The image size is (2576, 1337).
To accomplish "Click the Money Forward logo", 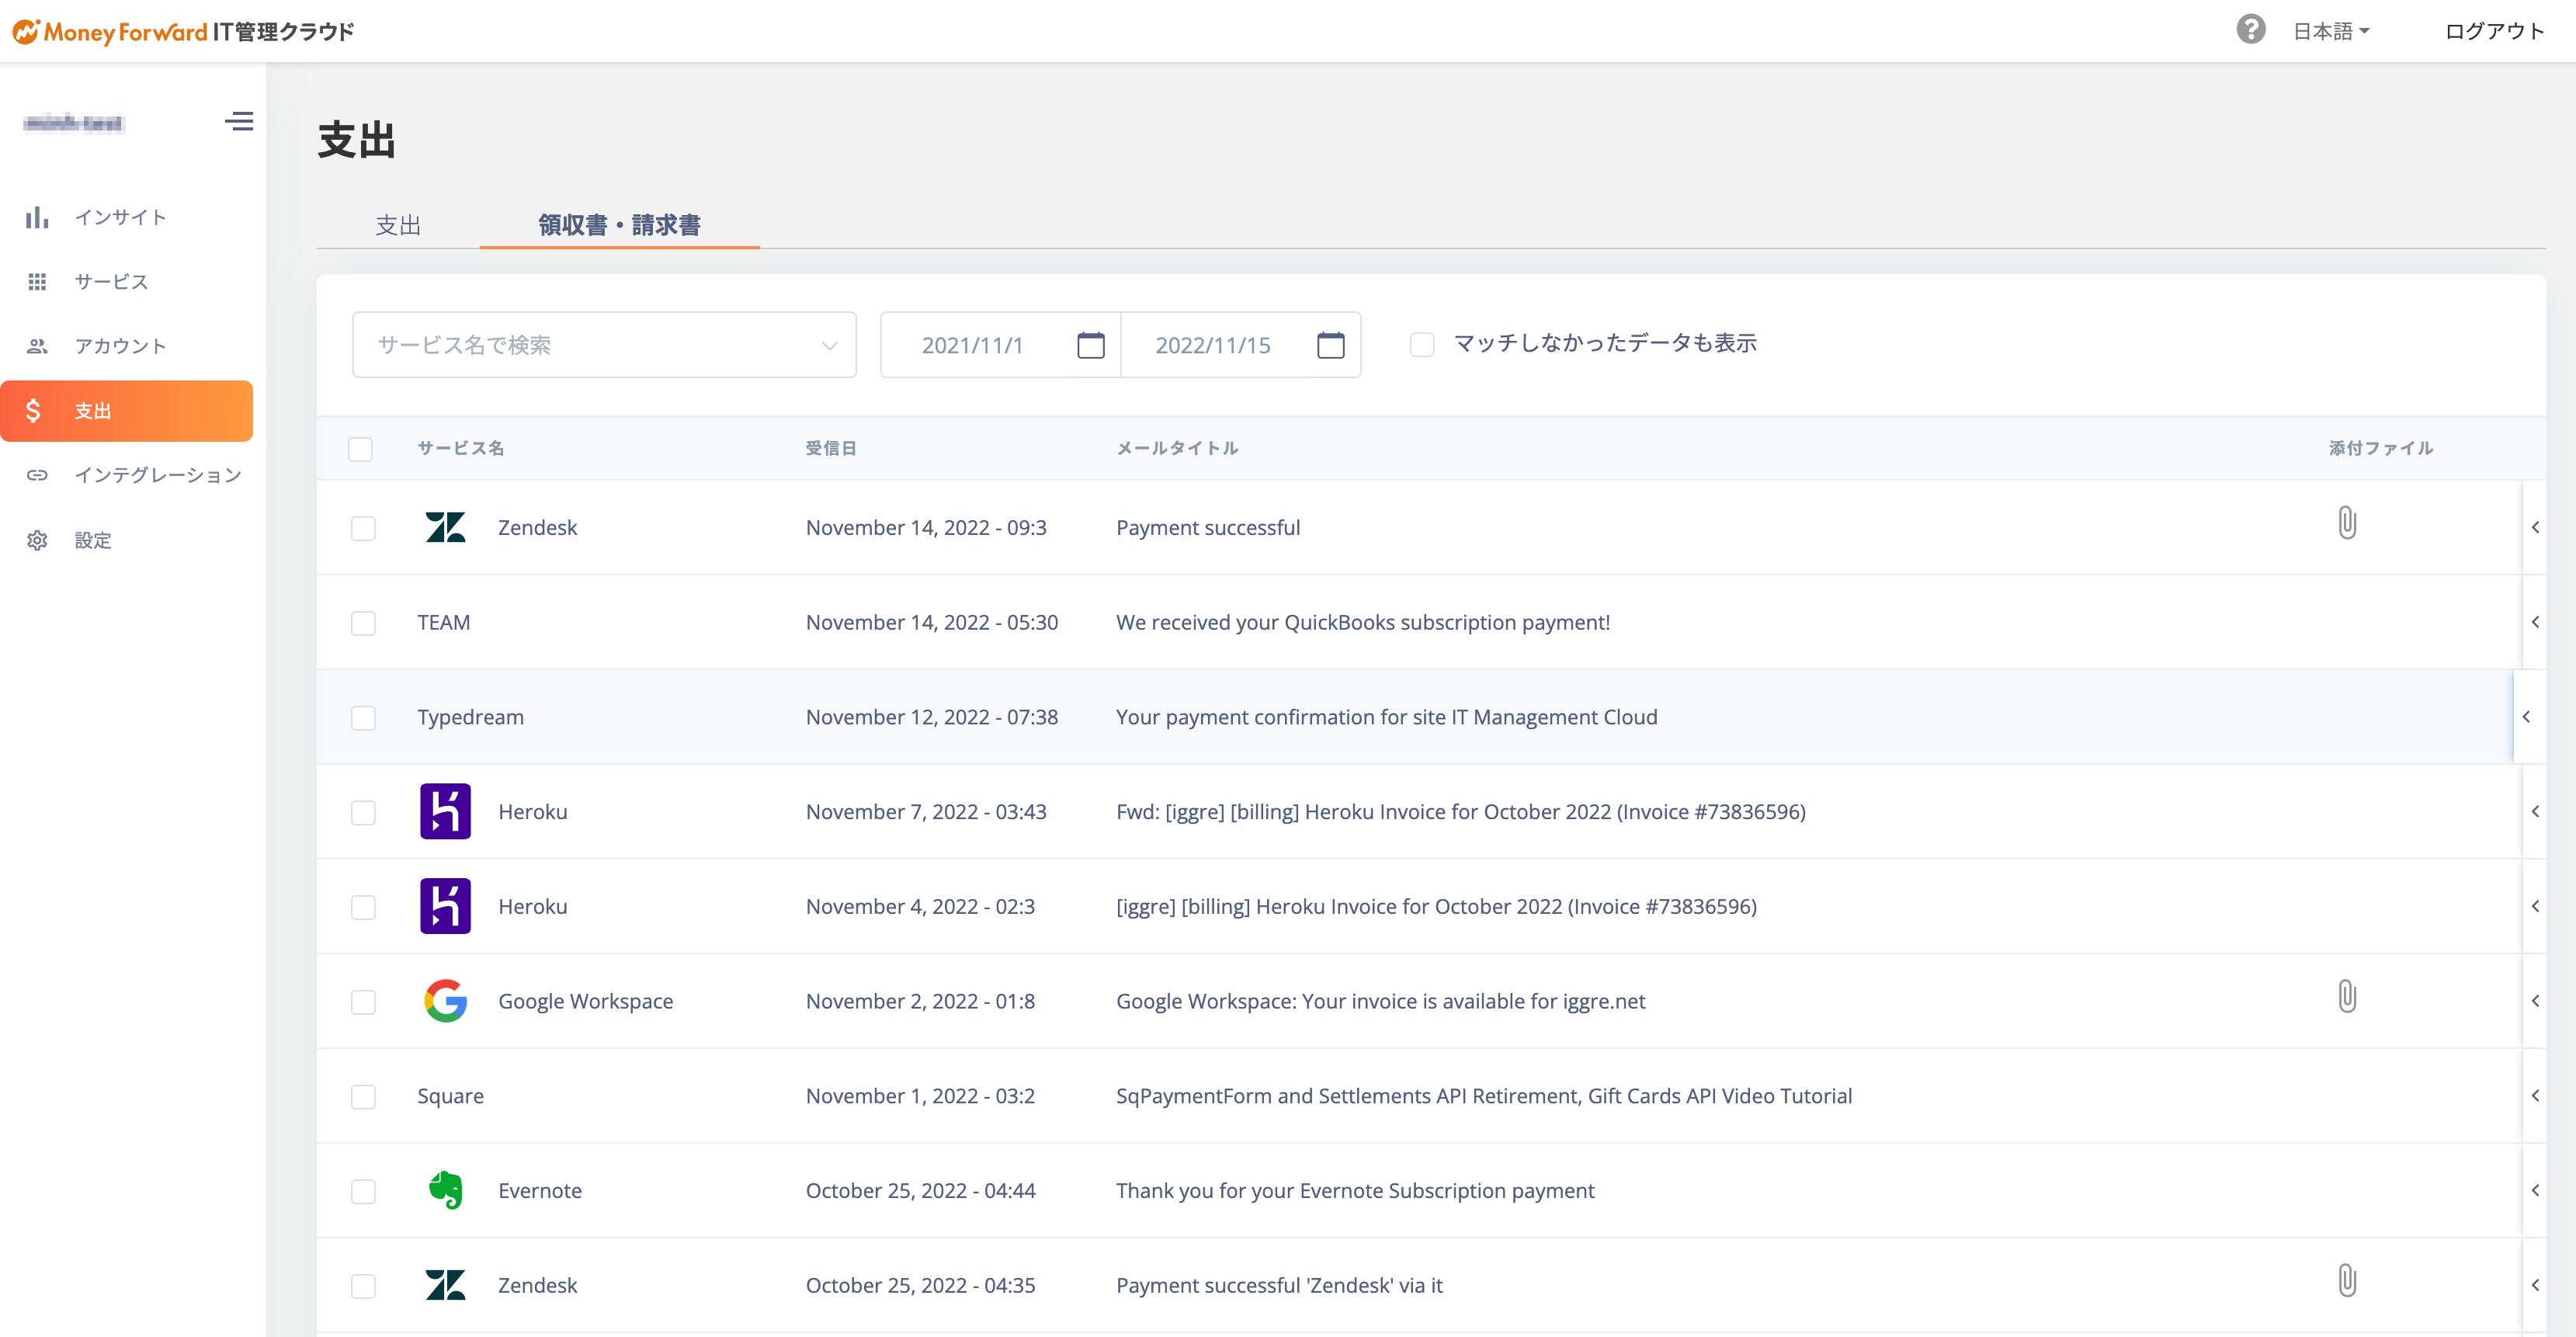I will tap(183, 31).
